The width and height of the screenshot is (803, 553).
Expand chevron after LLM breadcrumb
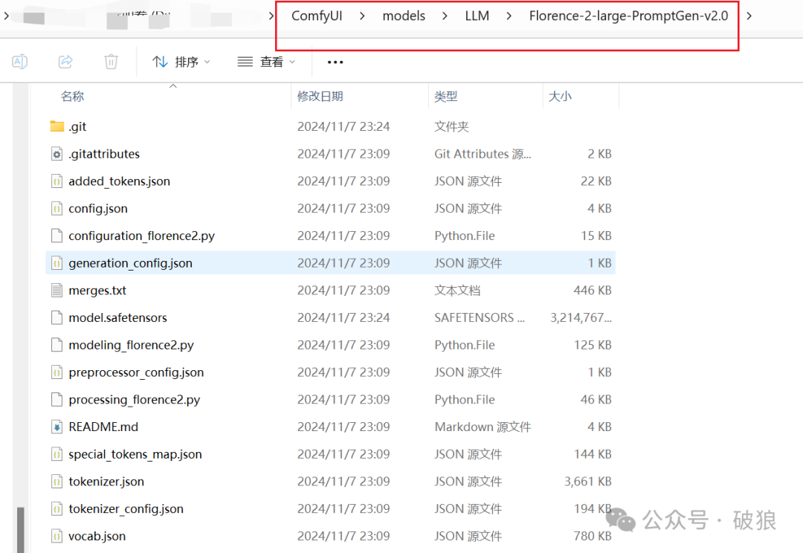click(x=509, y=16)
